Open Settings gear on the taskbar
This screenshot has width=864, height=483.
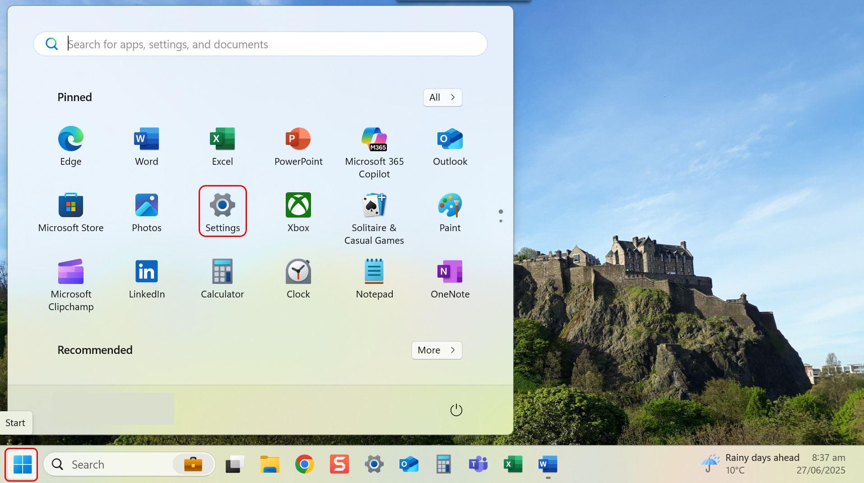click(374, 464)
